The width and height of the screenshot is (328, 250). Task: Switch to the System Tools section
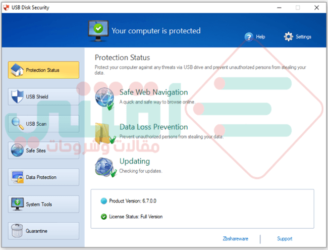pyautogui.click(x=43, y=204)
